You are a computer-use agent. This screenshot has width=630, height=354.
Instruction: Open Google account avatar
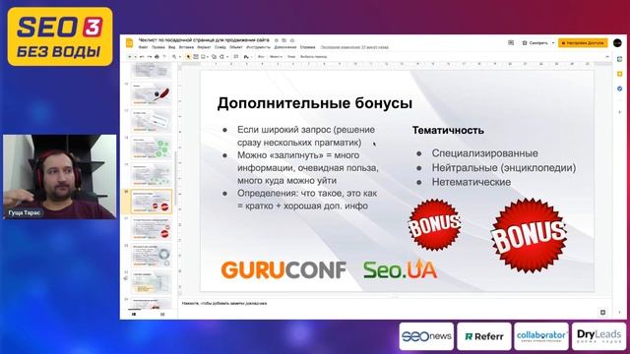617,43
